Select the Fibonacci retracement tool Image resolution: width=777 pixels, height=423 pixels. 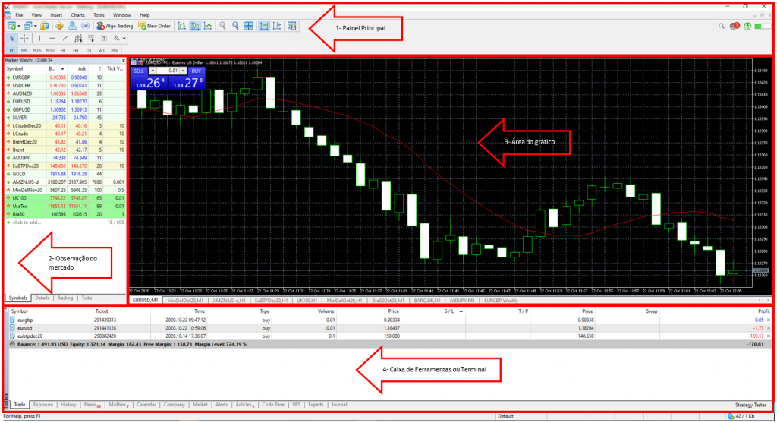click(x=91, y=38)
